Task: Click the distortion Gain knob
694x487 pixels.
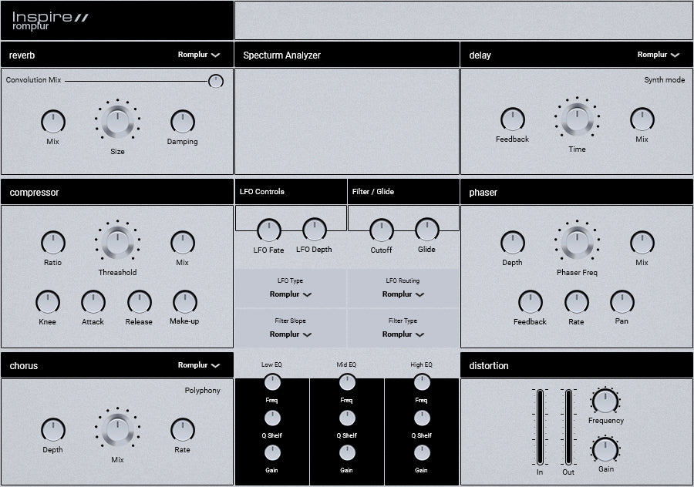Action: pyautogui.click(x=605, y=450)
